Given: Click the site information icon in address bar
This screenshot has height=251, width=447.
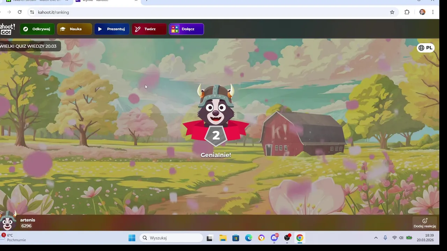Looking at the screenshot, I should point(32,12).
